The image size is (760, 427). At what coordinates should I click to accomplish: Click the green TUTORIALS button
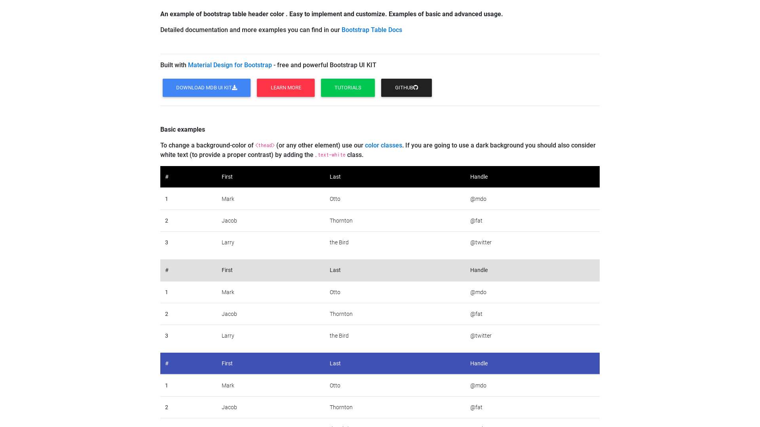coord(348,87)
